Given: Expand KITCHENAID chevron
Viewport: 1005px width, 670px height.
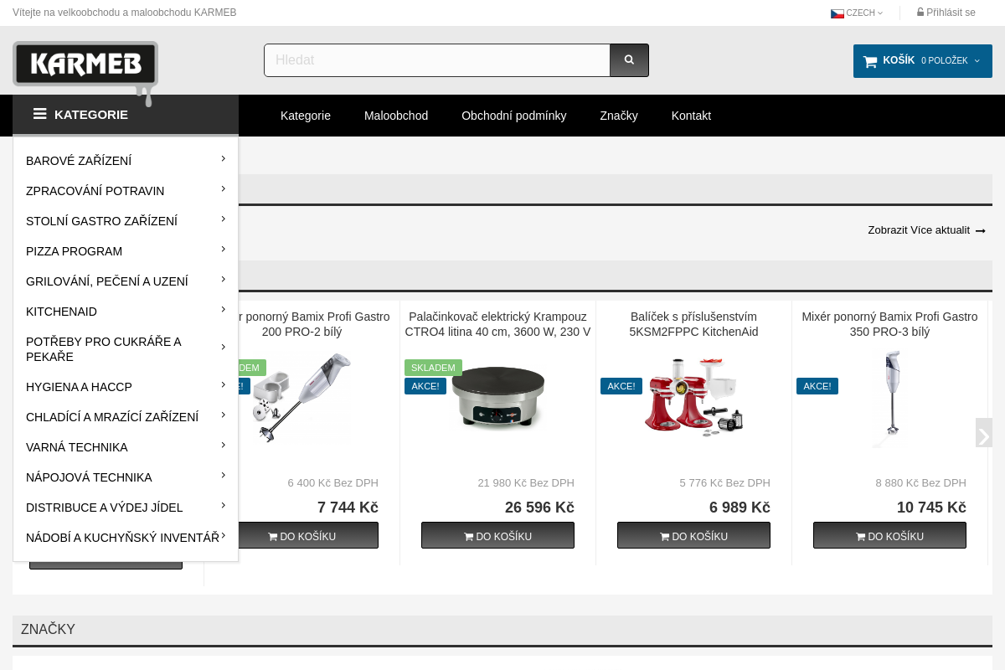Looking at the screenshot, I should tap(224, 309).
